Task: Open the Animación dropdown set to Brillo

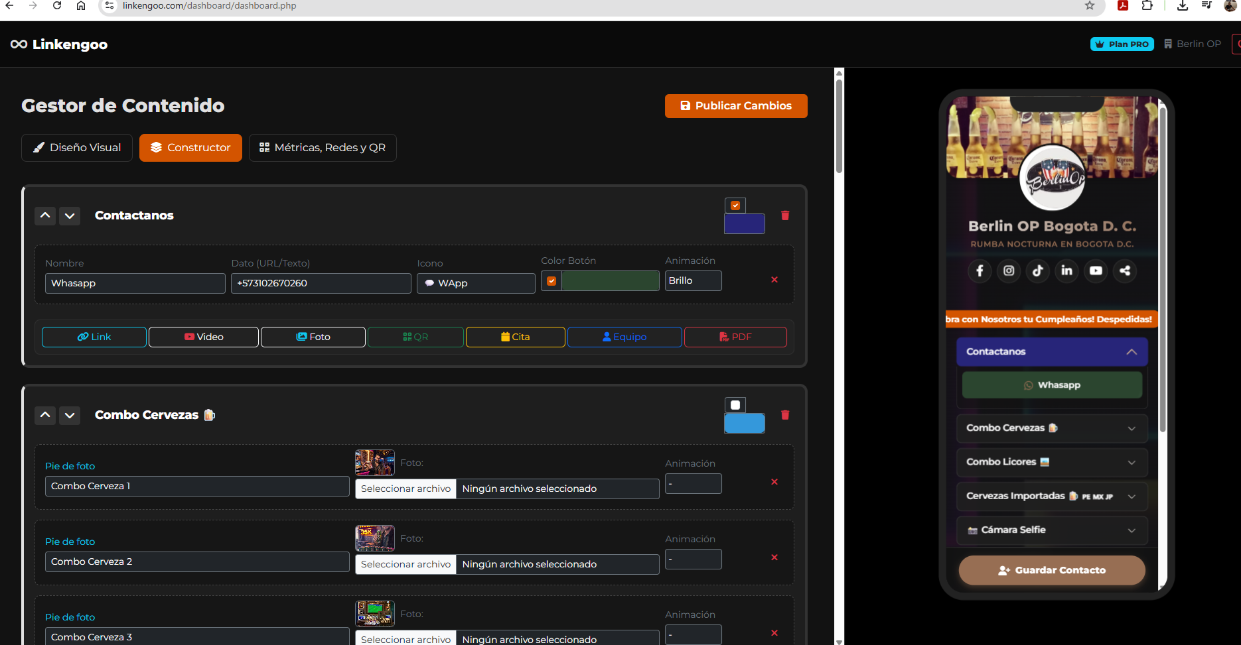Action: tap(693, 281)
